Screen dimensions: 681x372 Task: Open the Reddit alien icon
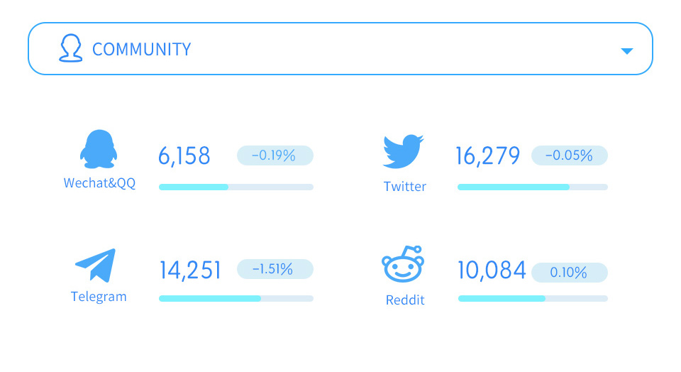(x=403, y=264)
